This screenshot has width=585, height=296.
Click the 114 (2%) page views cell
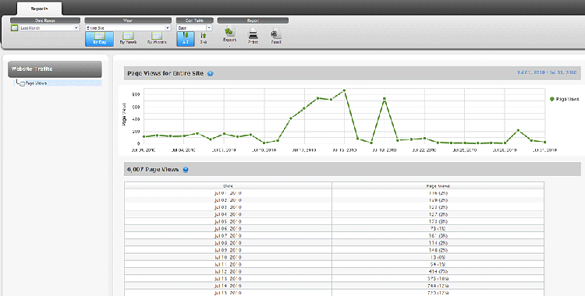point(438,243)
